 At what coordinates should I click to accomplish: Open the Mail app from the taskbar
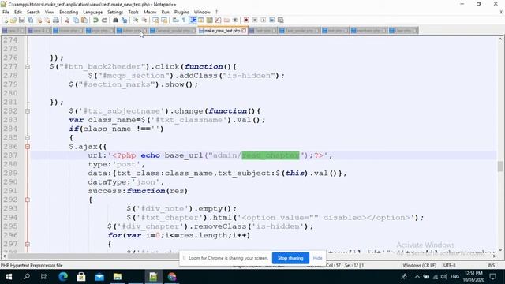click(x=99, y=277)
